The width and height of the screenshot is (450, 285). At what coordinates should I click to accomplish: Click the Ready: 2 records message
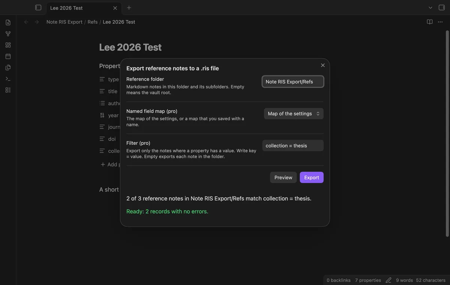pyautogui.click(x=167, y=211)
